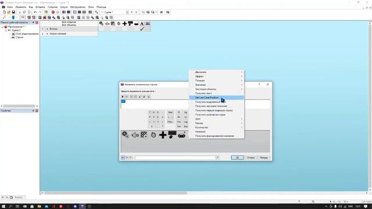Choose Получить количество строк menu entry
This screenshot has height=209, width=372.
(x=217, y=115)
